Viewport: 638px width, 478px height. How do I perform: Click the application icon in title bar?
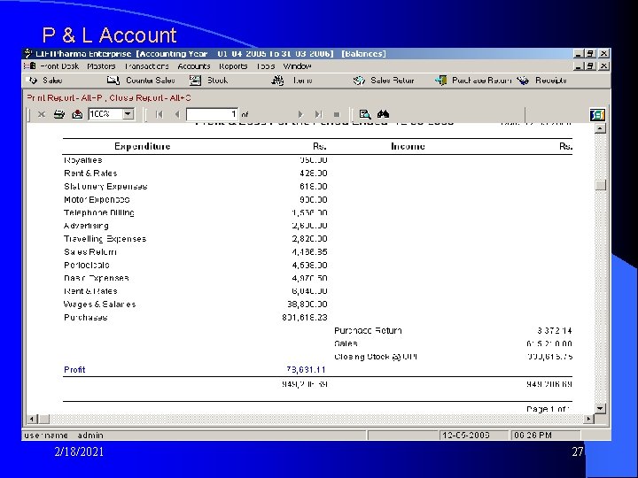click(28, 54)
